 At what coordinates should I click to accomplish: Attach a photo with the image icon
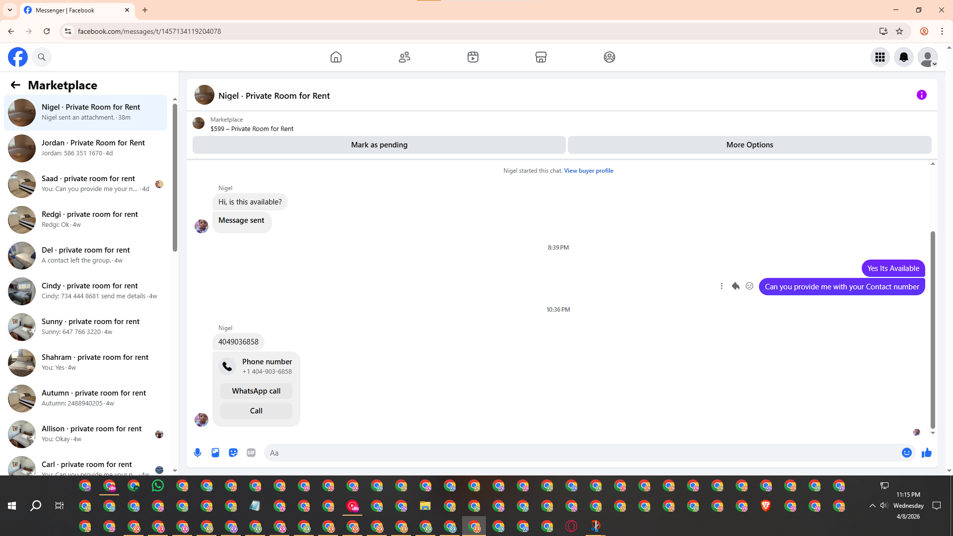tap(215, 453)
